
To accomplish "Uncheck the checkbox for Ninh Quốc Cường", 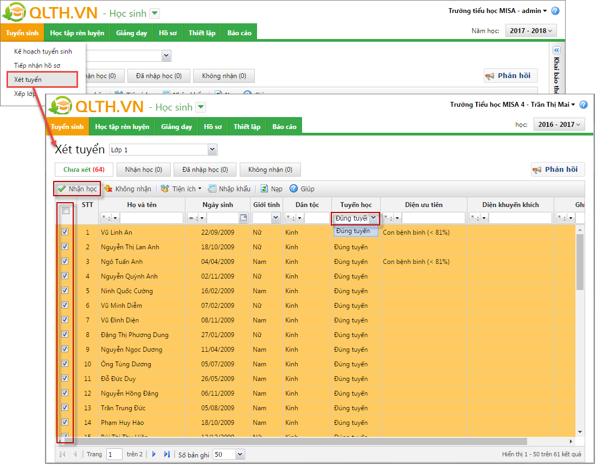I will tap(65, 290).
